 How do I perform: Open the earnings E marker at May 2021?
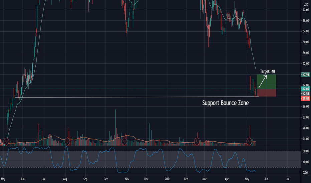[x=249, y=141]
